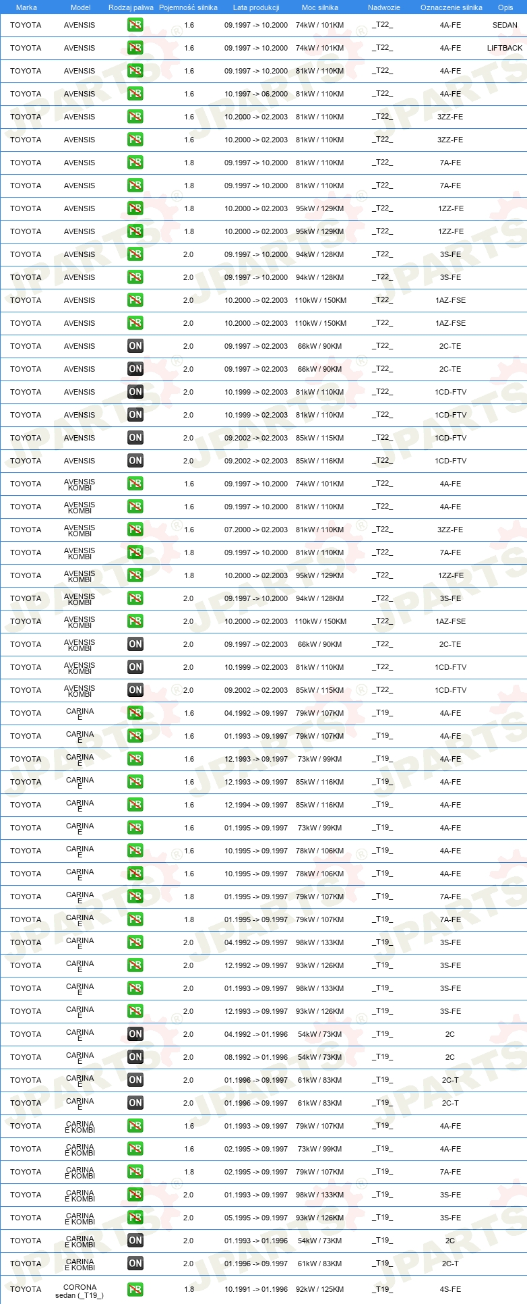
Task: Click petrol icon for Carina E Kombi 05.1995
Action: (135, 1218)
